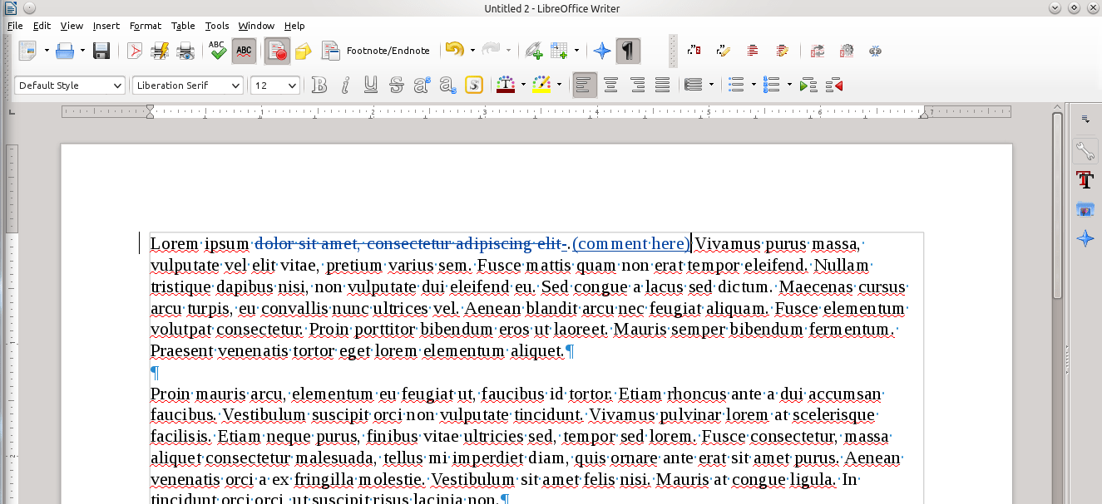This screenshot has height=504, width=1102.
Task: Click the Insert Table icon
Action: (x=559, y=51)
